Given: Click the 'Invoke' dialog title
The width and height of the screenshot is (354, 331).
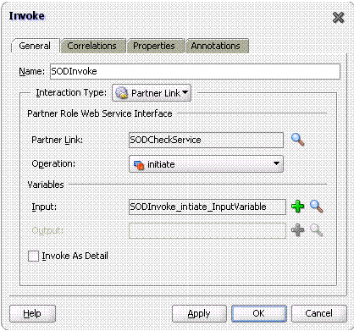Looking at the screenshot, I should [27, 16].
